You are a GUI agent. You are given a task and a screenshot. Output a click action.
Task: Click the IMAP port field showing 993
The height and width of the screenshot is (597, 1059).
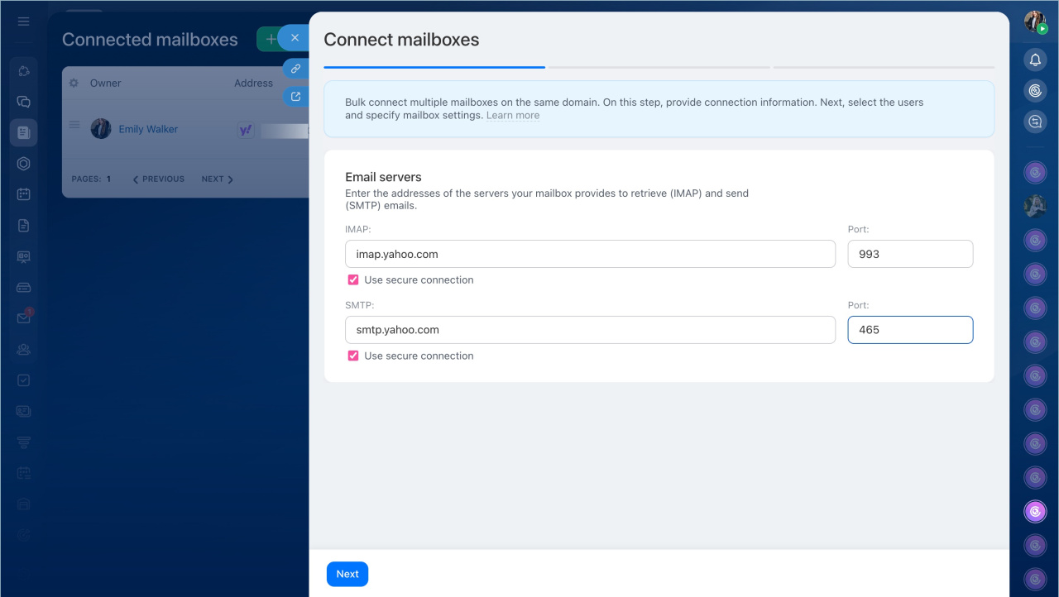pos(910,255)
